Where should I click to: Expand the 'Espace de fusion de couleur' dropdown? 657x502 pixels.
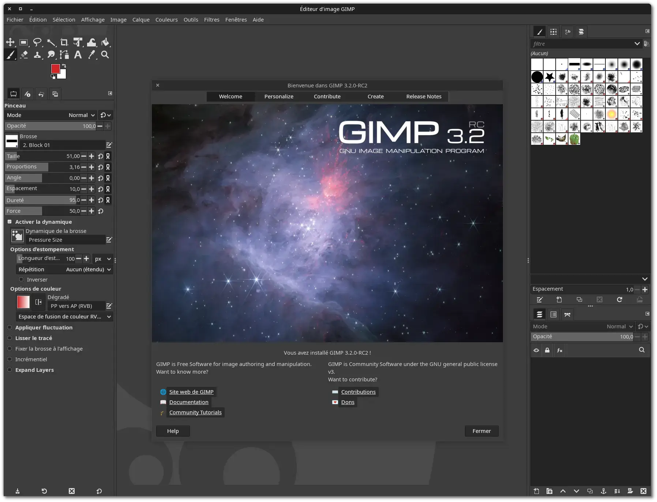tap(64, 317)
